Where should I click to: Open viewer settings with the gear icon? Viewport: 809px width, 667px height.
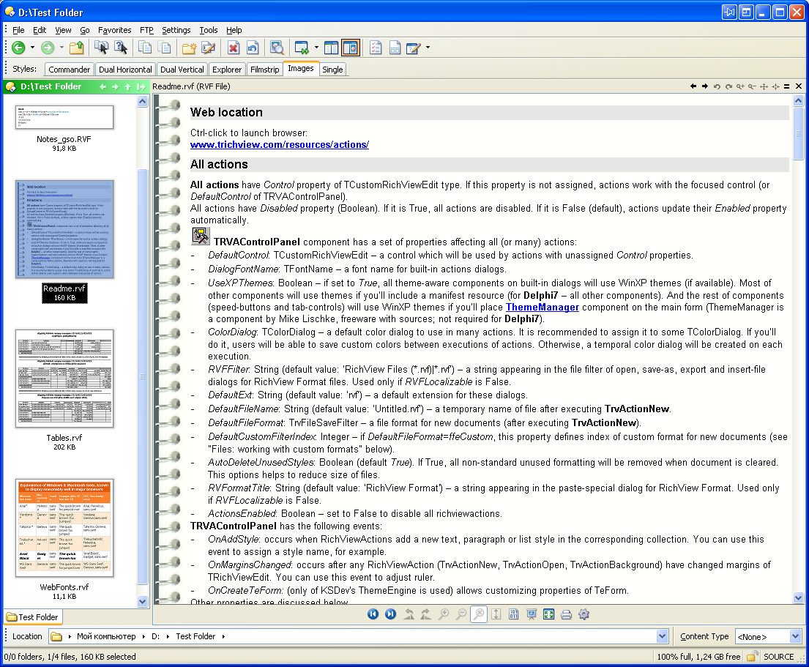coord(584,614)
